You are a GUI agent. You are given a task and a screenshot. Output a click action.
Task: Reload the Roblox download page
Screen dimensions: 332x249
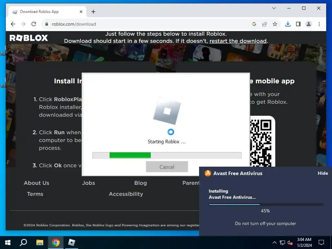[34, 24]
